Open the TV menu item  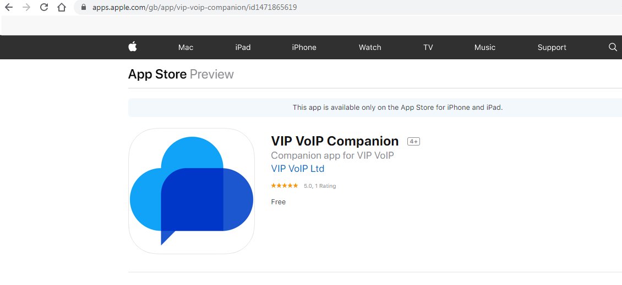pyautogui.click(x=428, y=47)
